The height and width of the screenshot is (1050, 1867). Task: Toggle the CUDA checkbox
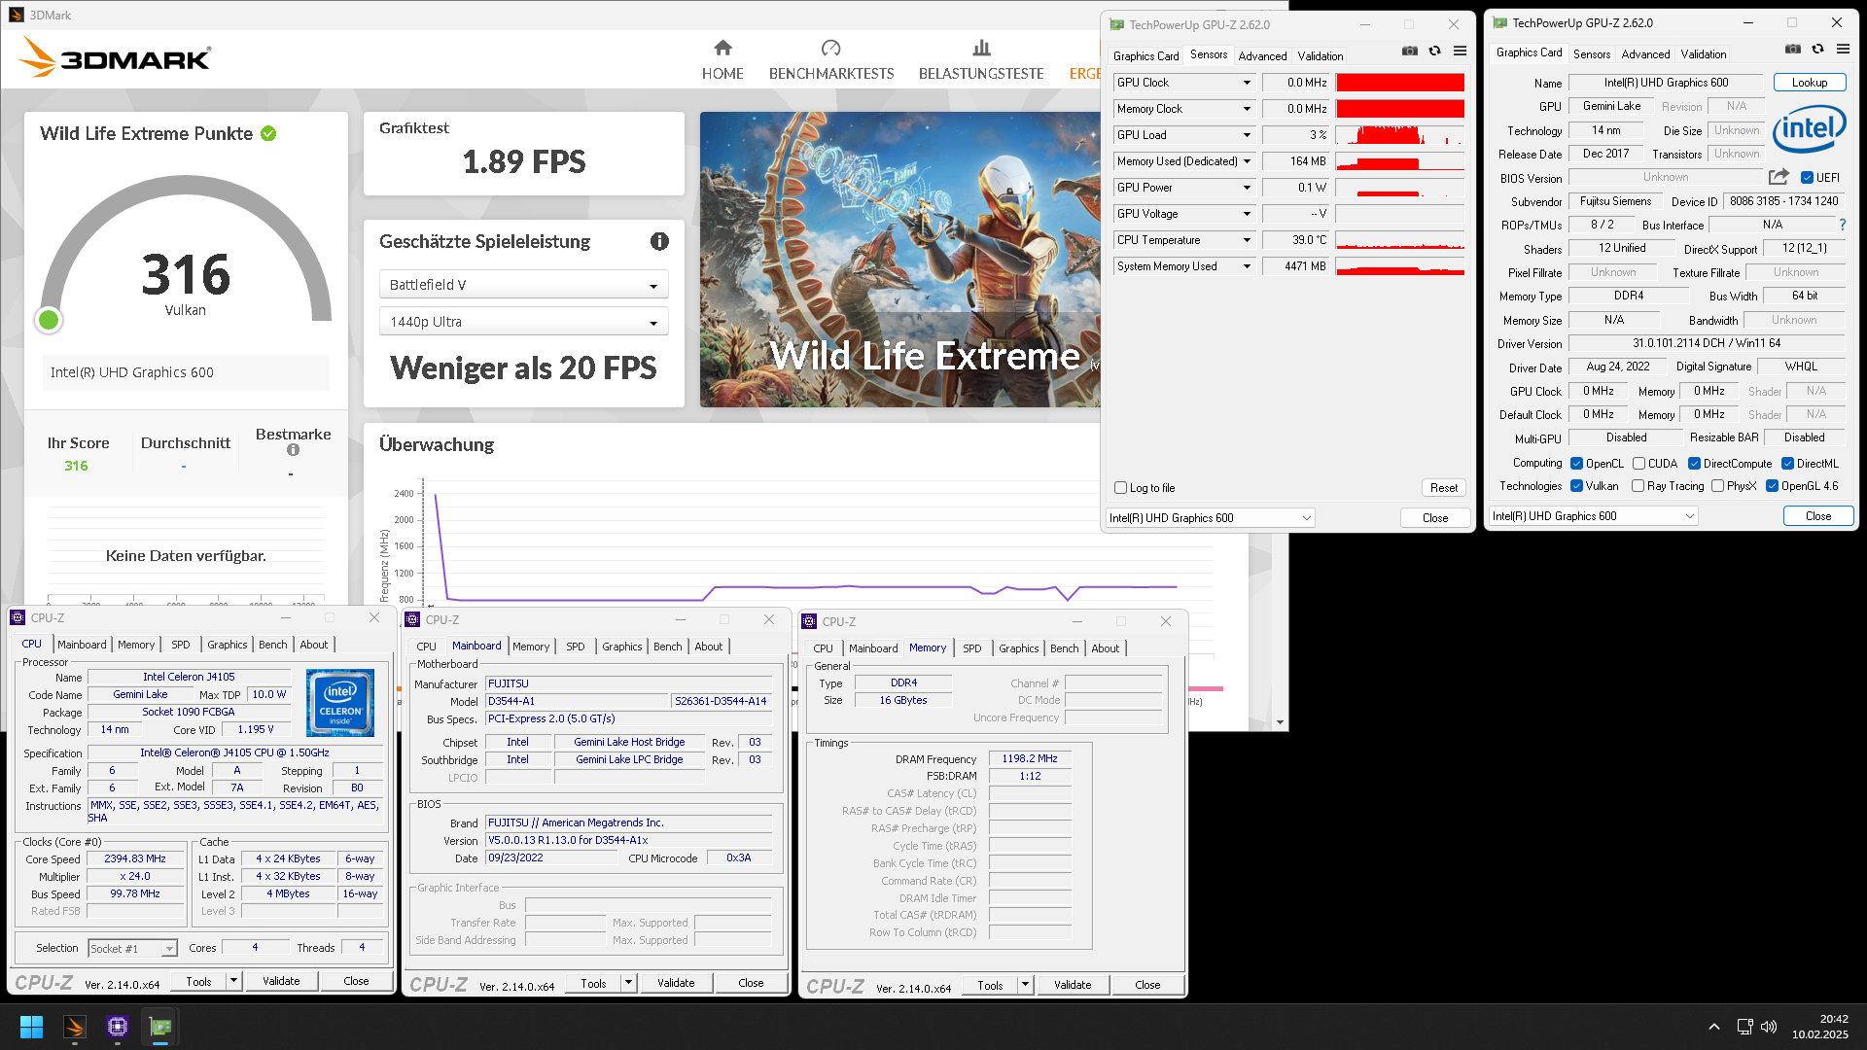point(1638,464)
